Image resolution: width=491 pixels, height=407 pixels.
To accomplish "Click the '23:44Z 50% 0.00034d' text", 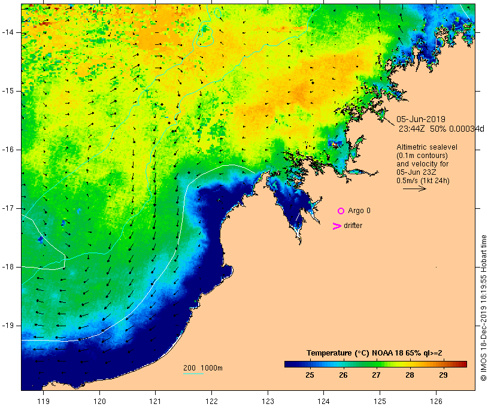I will tap(441, 129).
